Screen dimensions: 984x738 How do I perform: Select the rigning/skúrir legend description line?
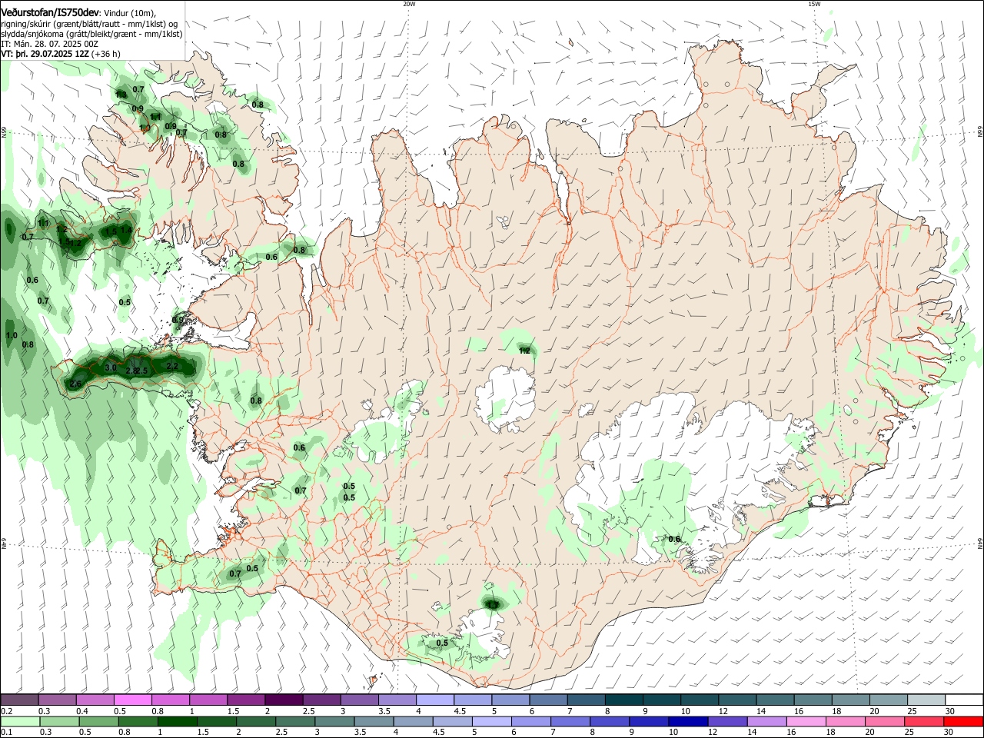89,24
